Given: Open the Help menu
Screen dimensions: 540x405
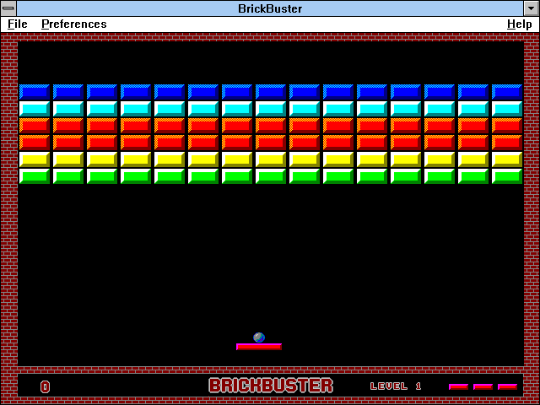Looking at the screenshot, I should point(519,24).
